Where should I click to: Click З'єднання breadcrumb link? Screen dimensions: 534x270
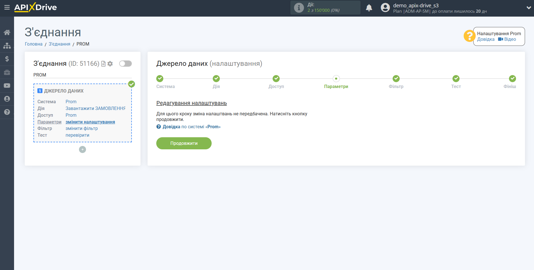[x=60, y=44]
